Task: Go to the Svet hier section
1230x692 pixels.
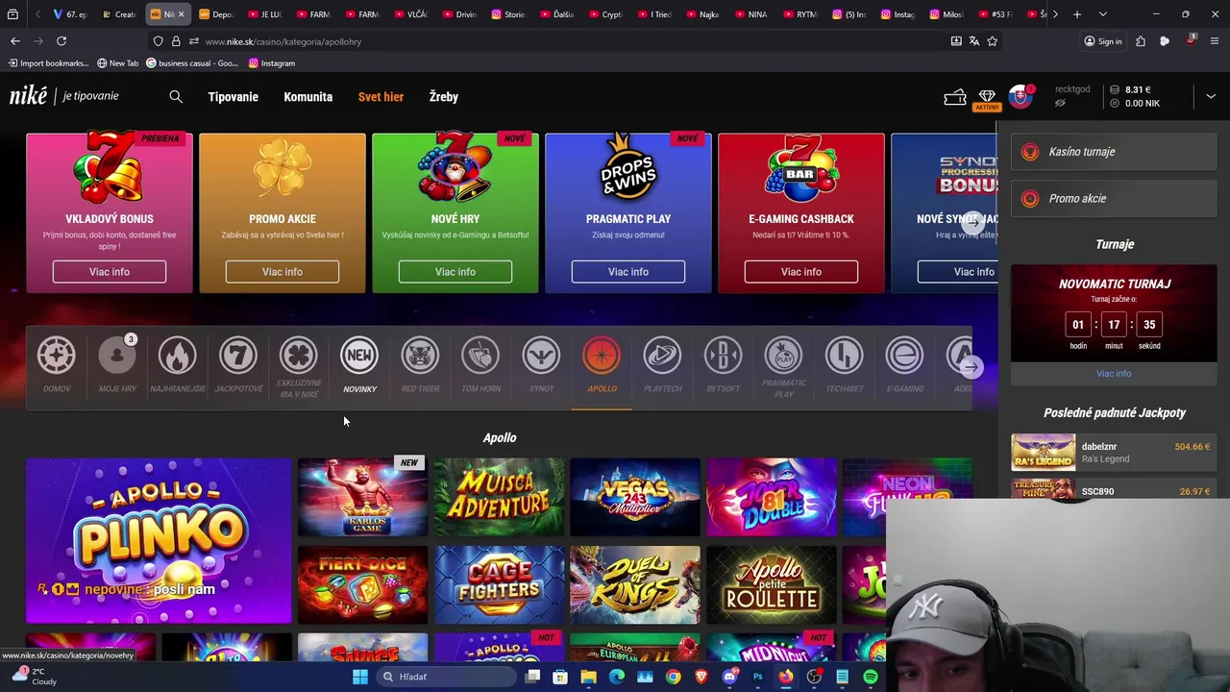Action: 381,97
